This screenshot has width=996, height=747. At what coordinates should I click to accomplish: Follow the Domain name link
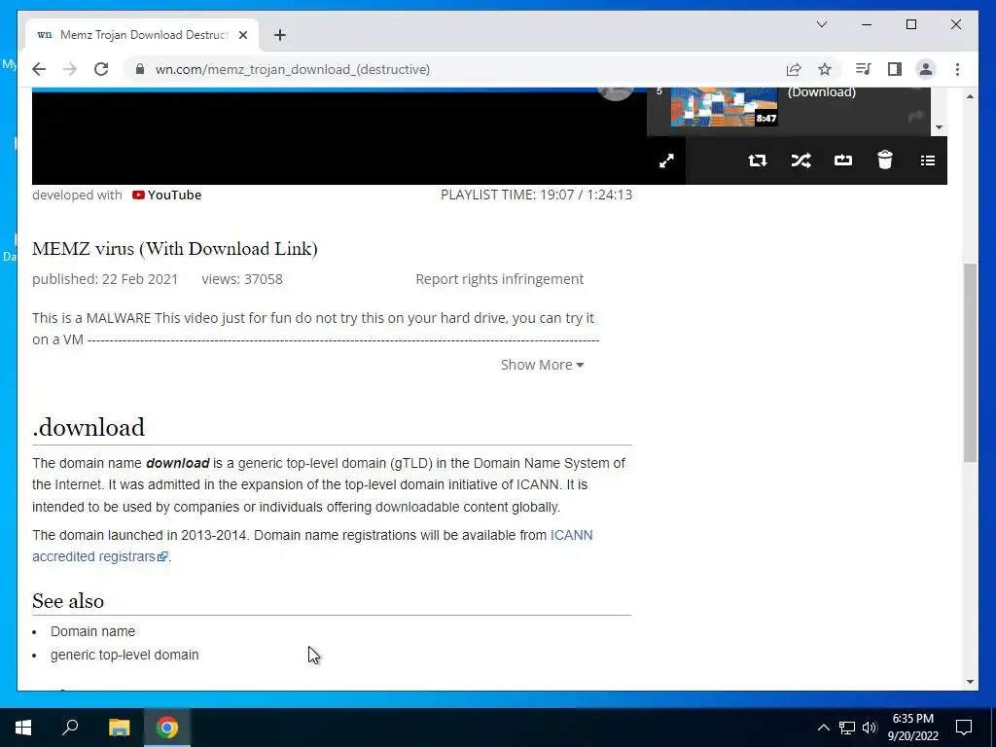92,631
